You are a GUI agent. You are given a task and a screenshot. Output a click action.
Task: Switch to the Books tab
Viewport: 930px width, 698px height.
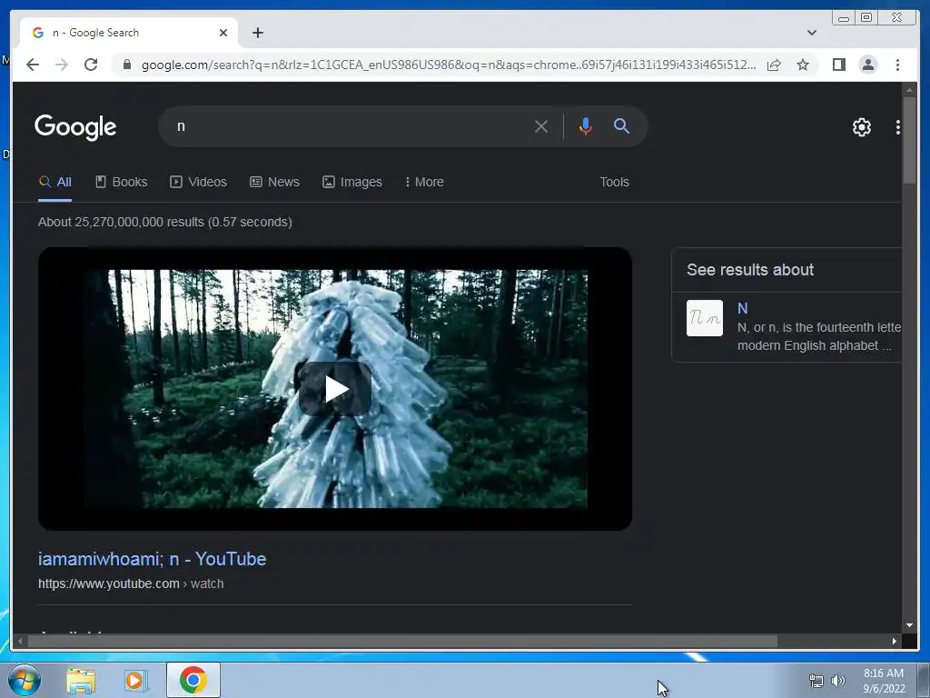(x=122, y=182)
